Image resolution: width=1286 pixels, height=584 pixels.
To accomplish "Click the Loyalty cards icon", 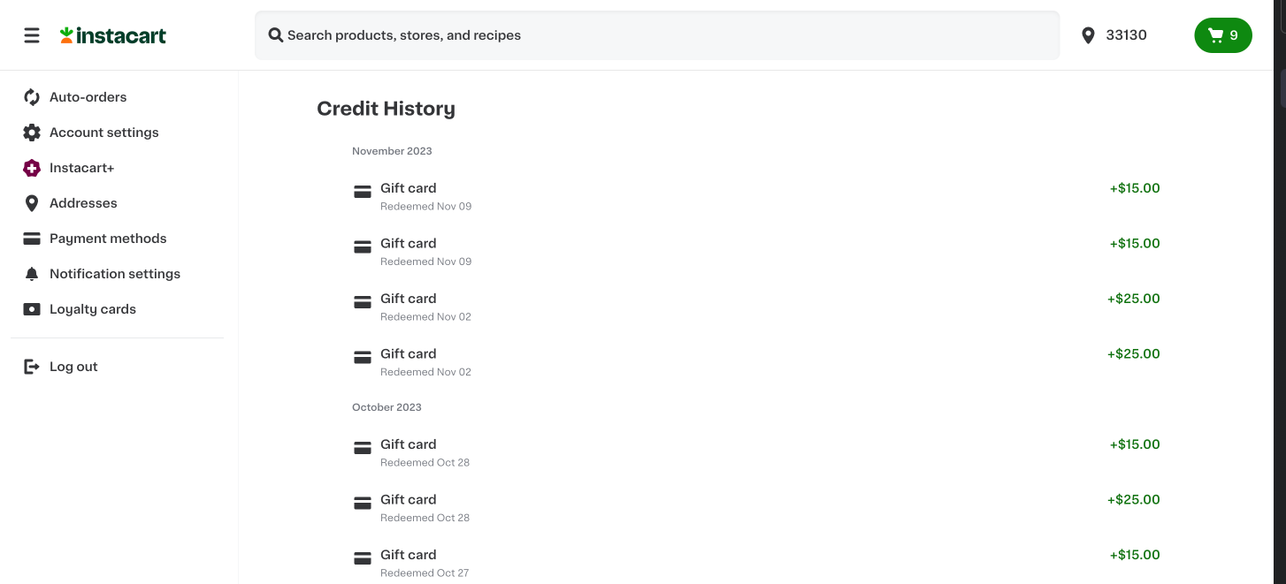I will tap(32, 309).
